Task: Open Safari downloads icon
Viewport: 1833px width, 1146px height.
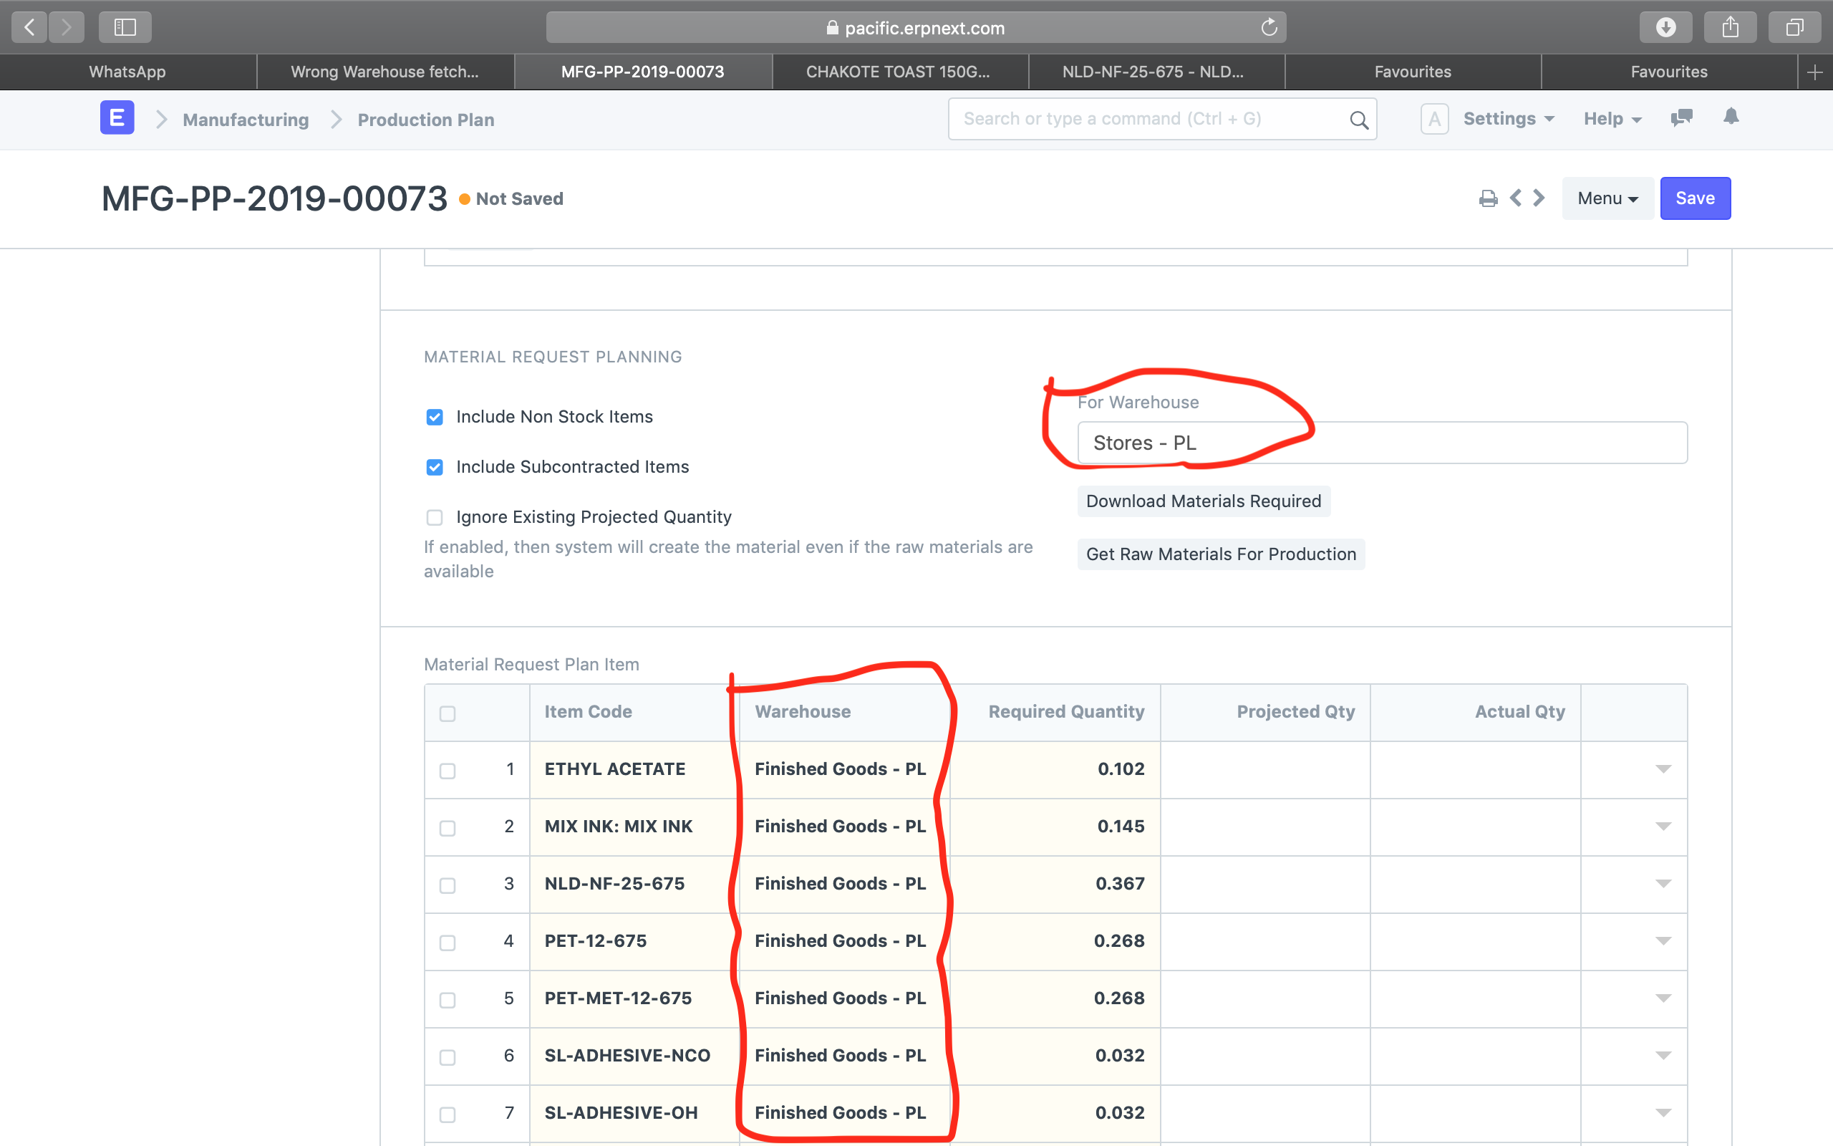Action: click(x=1665, y=27)
